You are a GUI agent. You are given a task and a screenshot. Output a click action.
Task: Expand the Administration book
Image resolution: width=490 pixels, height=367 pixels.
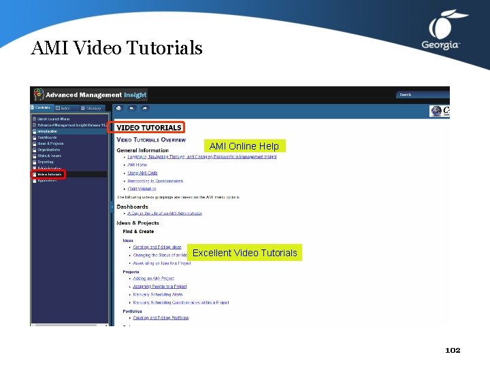[x=50, y=169]
